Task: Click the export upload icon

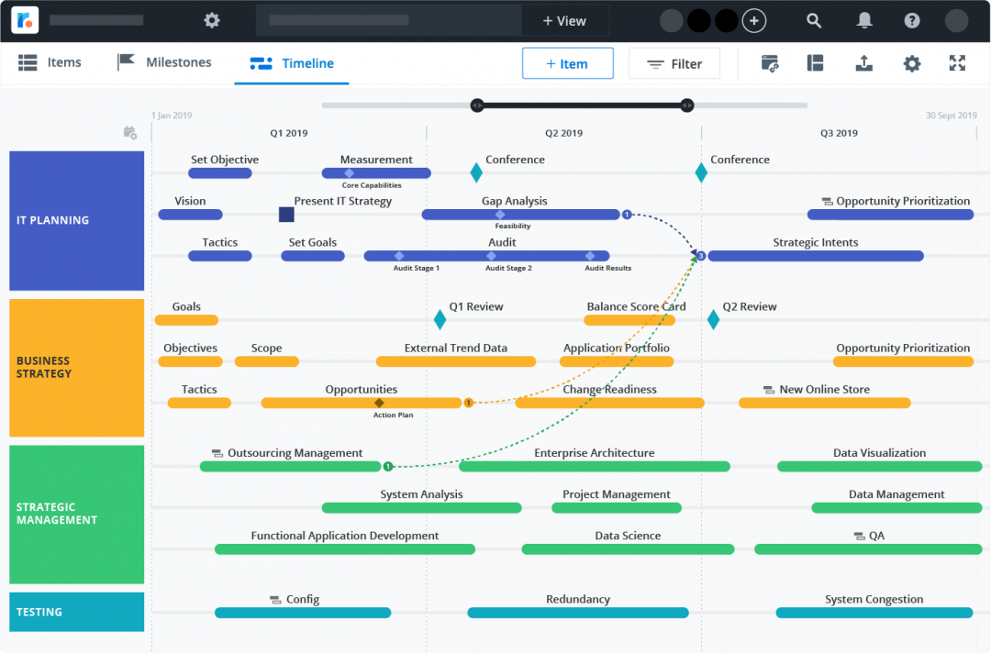Action: coord(863,63)
